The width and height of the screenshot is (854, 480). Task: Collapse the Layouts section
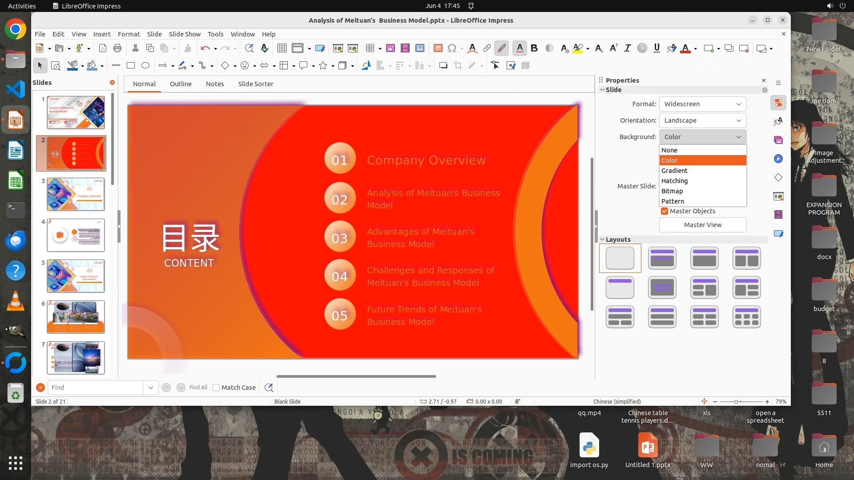pos(603,240)
